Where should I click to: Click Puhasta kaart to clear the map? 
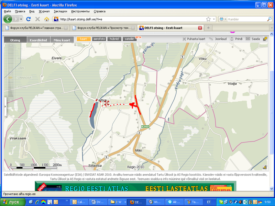coord(194,39)
